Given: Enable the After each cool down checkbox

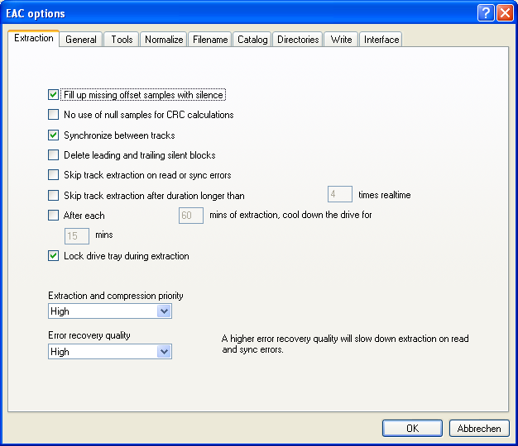Looking at the screenshot, I should (x=54, y=216).
